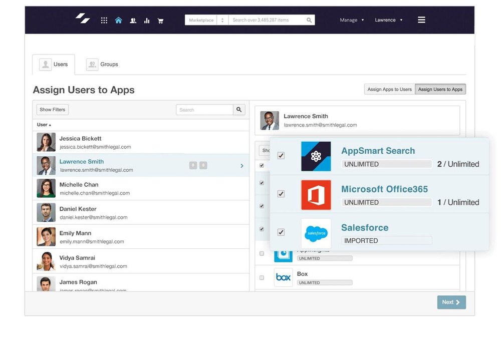Switch to the Groups tab
The height and width of the screenshot is (338, 501).
point(102,64)
